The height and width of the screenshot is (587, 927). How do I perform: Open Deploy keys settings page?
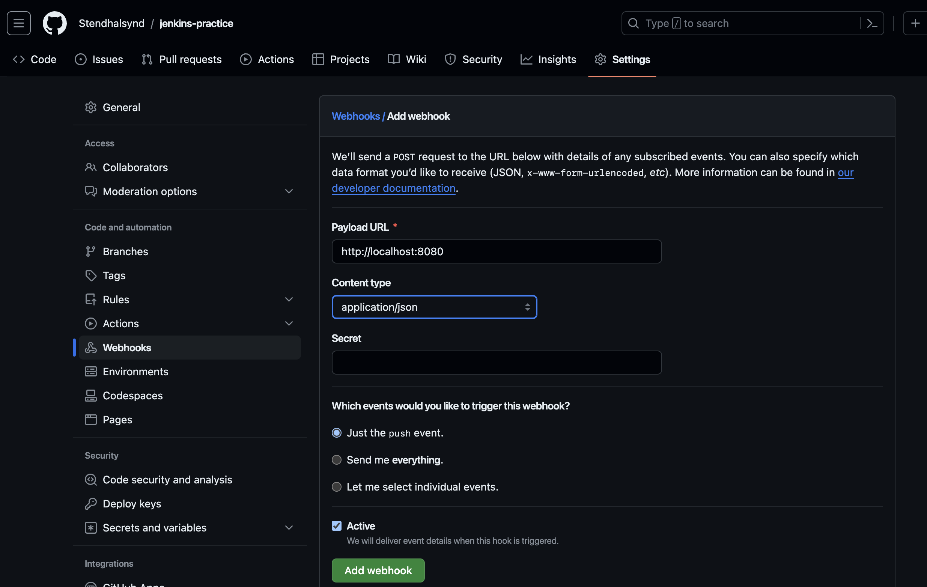[x=190, y=503]
